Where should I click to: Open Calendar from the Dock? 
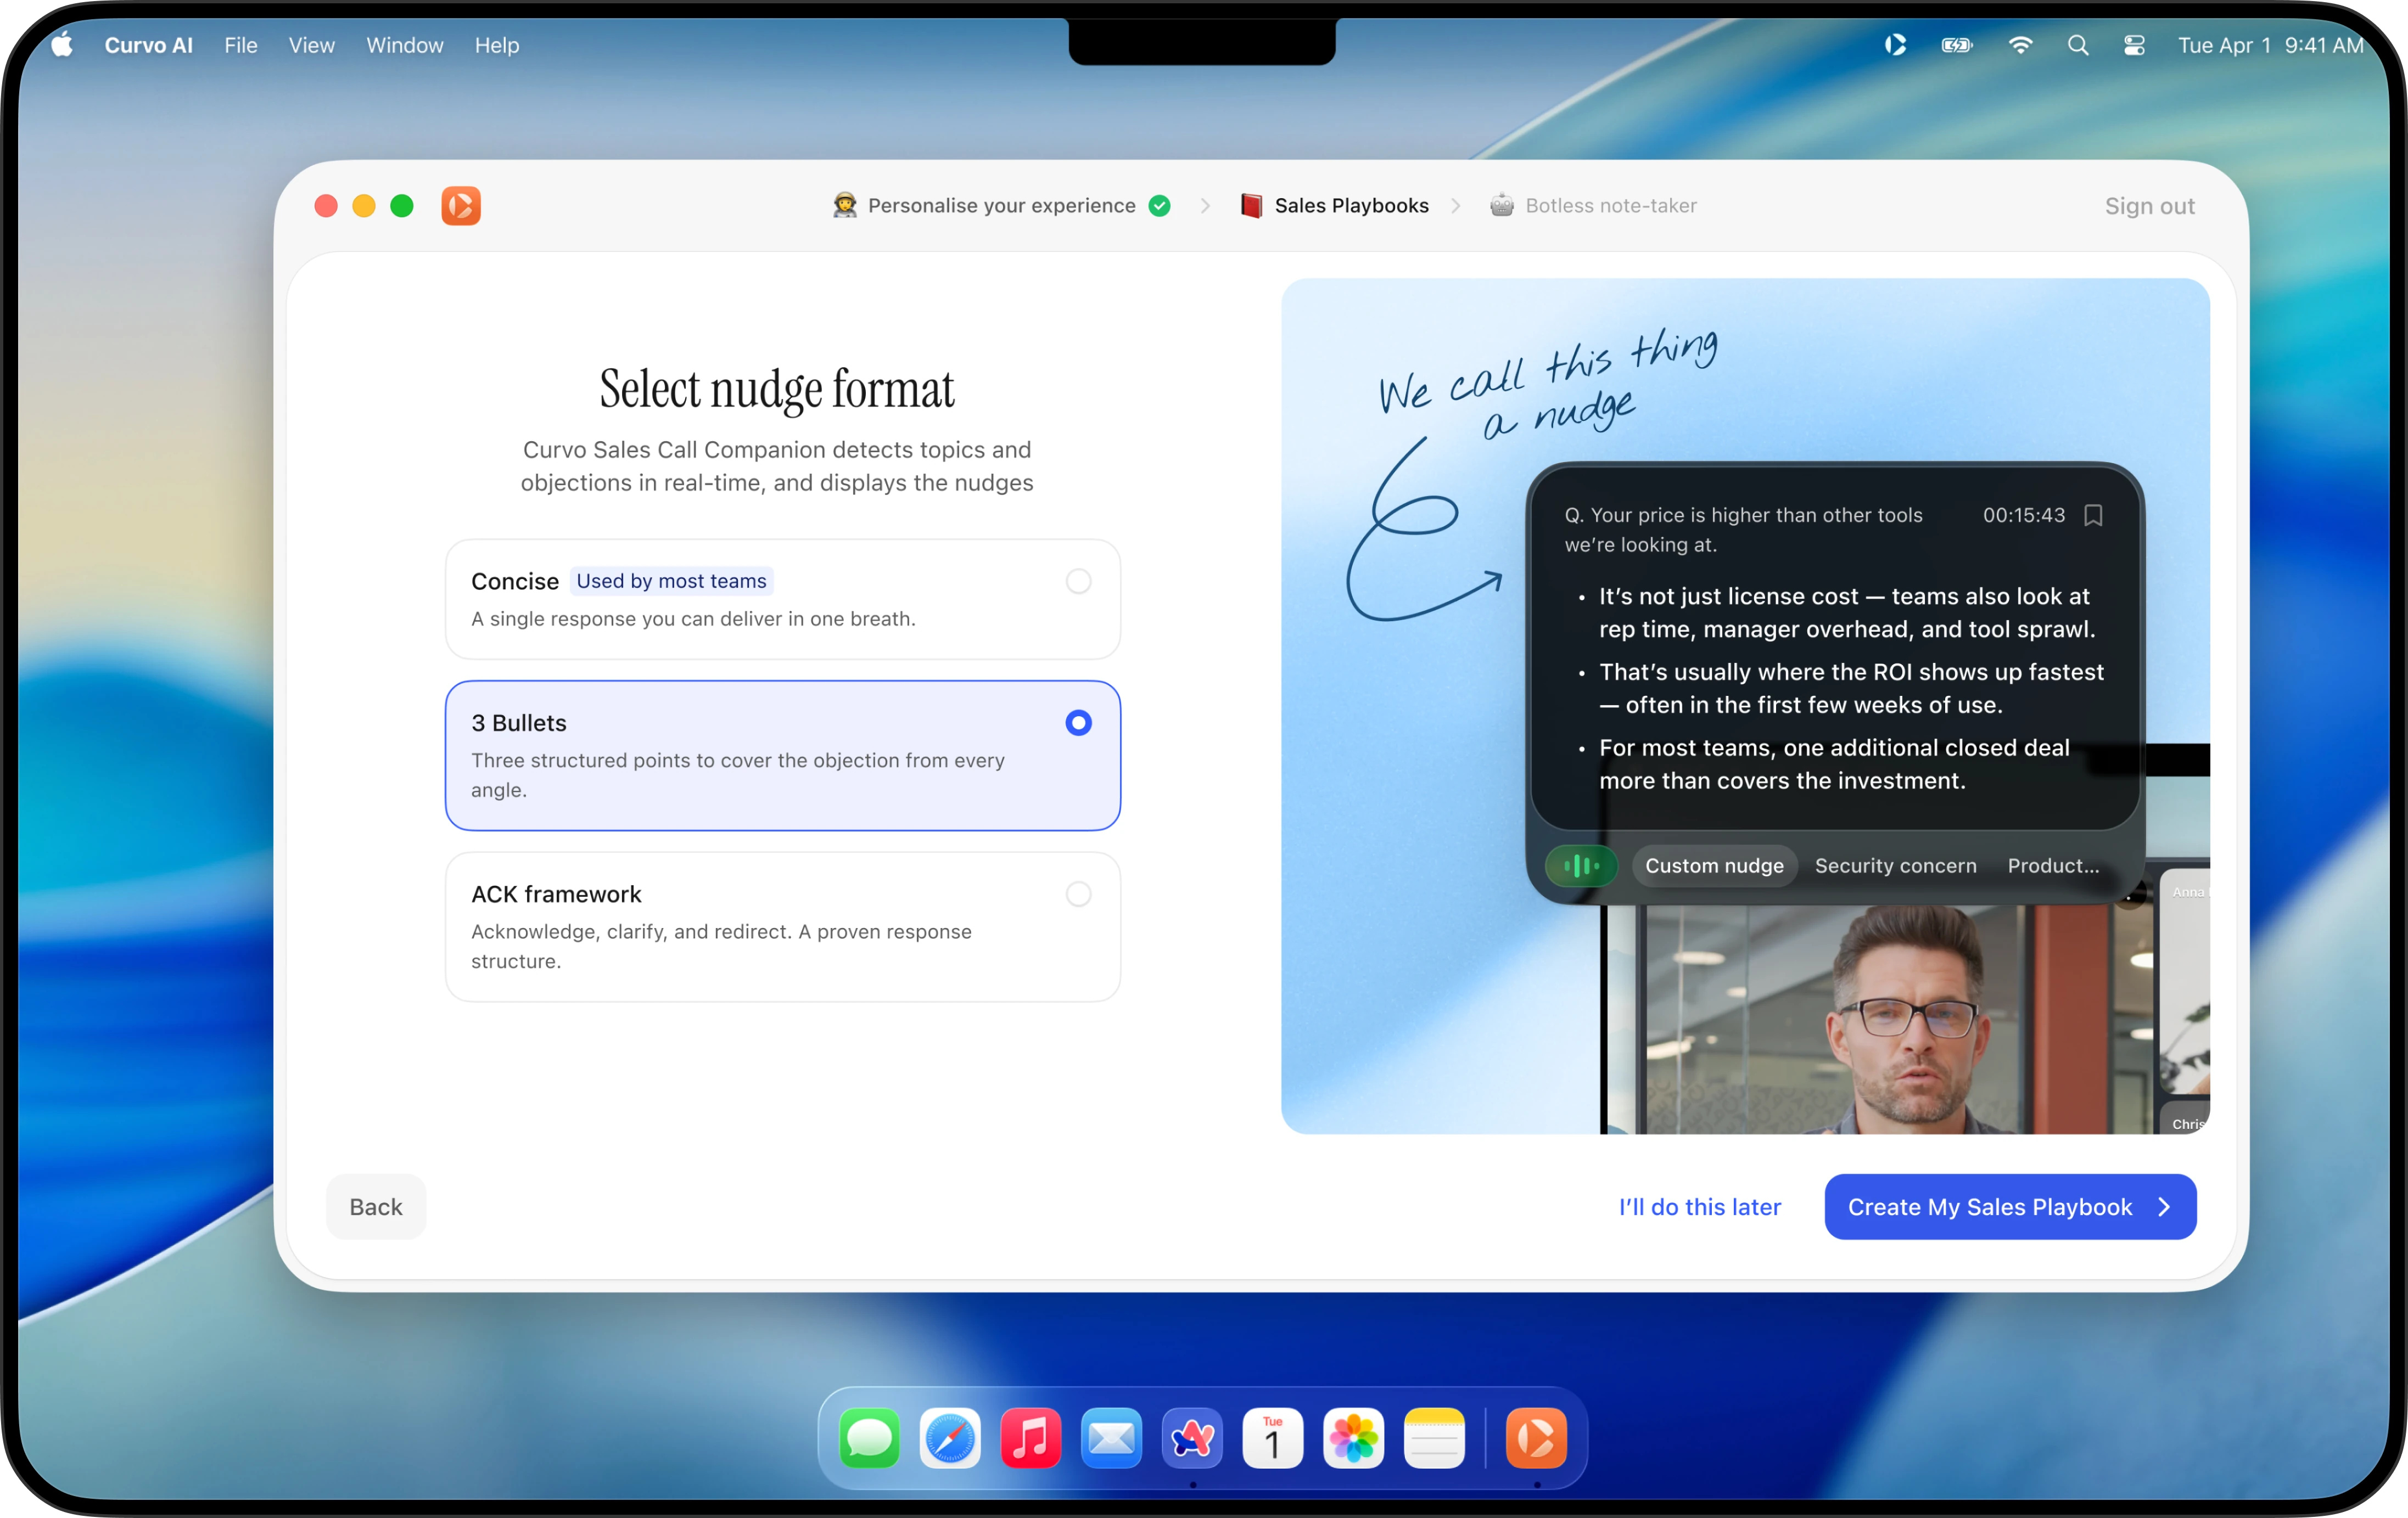point(1273,1439)
